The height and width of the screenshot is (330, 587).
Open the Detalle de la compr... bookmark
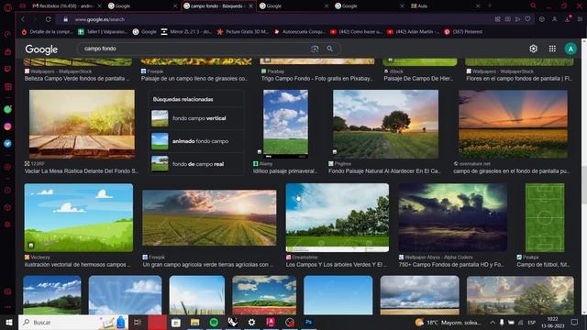[x=47, y=32]
